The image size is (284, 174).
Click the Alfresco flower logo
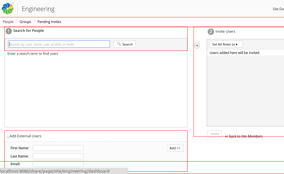coord(7,8)
